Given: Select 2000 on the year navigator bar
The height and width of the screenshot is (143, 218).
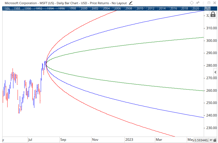Looking at the screenshot, I should (x=84, y=8).
